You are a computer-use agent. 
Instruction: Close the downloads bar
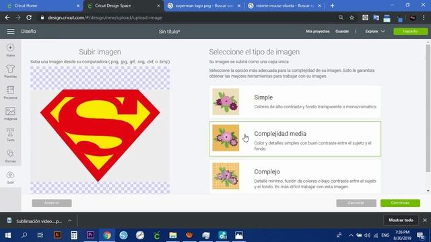coord(425,220)
